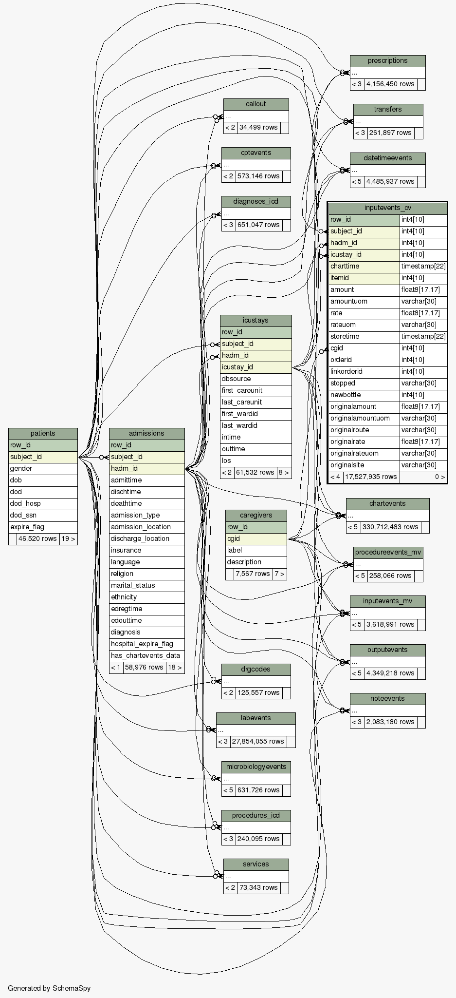Open the prescriptions table header
The width and height of the screenshot is (456, 998).
(x=387, y=61)
